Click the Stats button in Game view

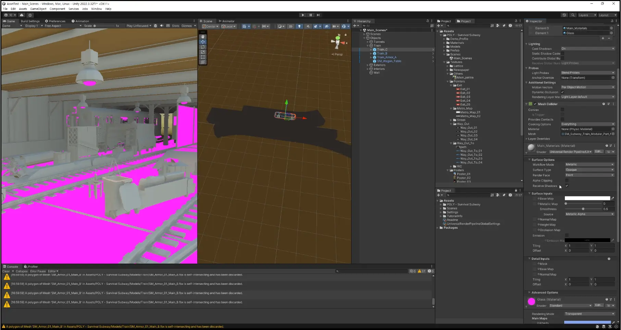(x=175, y=26)
